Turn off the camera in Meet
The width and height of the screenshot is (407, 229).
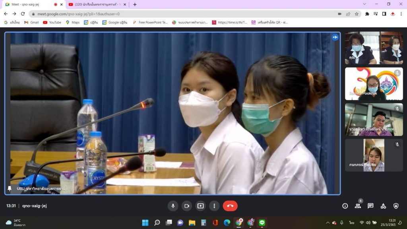point(186,206)
